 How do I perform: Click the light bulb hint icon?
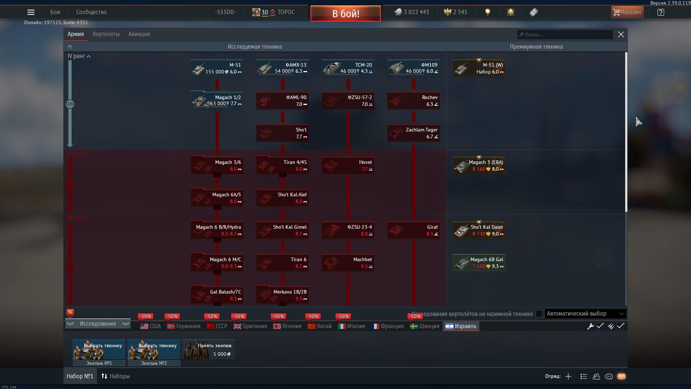pyautogui.click(x=488, y=12)
